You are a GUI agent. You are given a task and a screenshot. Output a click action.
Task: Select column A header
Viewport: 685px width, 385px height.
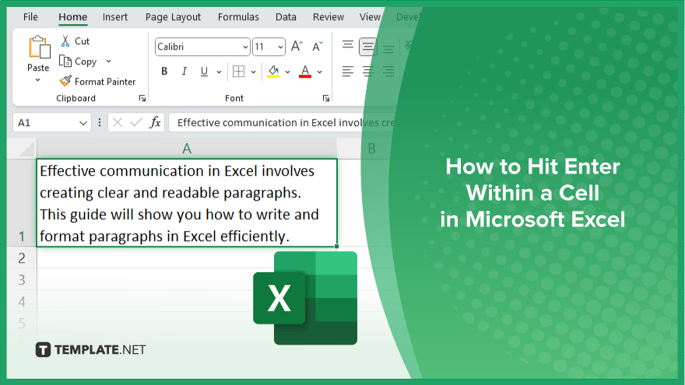pos(187,149)
